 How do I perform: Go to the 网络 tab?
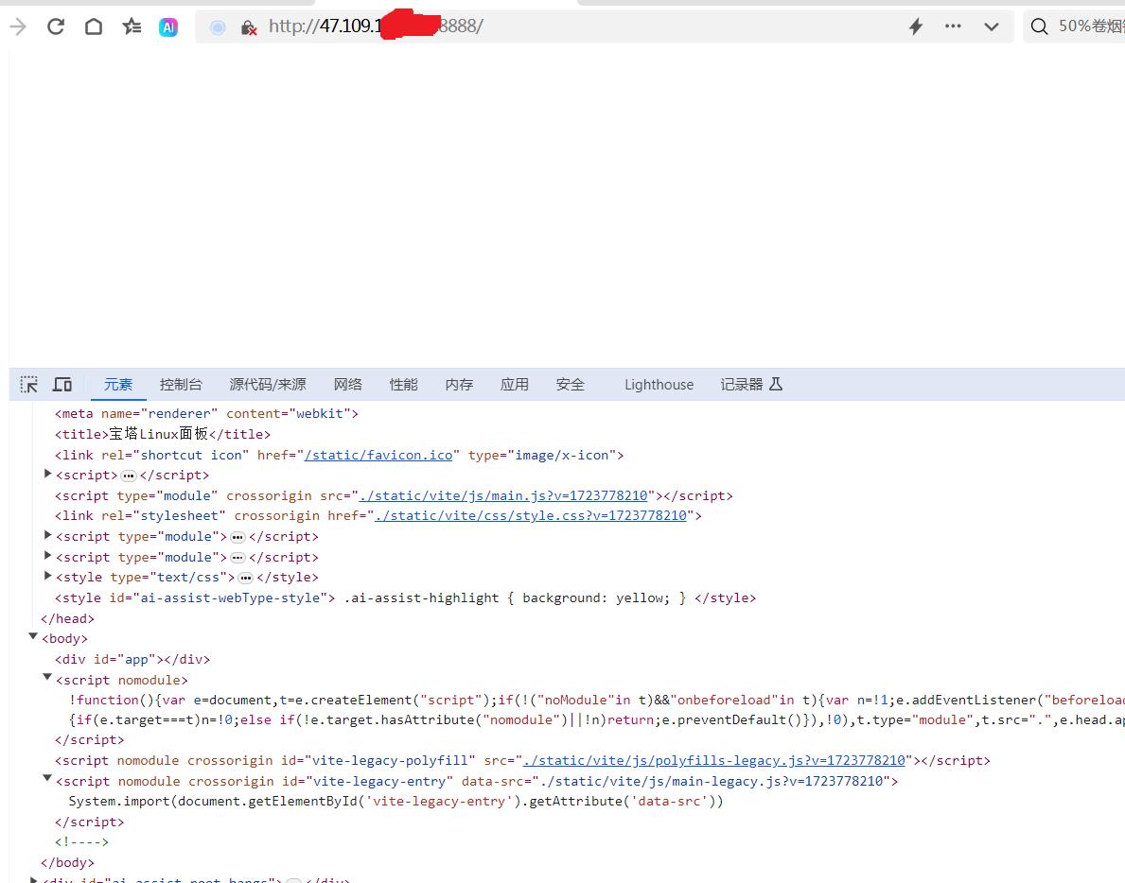click(348, 385)
